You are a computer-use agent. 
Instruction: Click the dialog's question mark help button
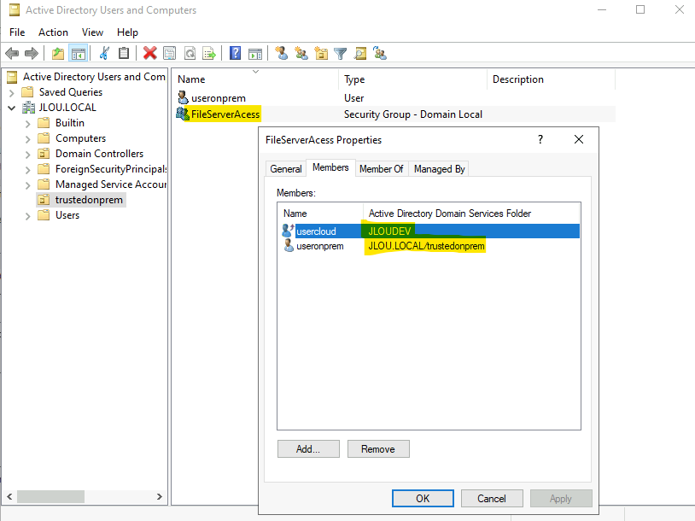[x=540, y=140]
